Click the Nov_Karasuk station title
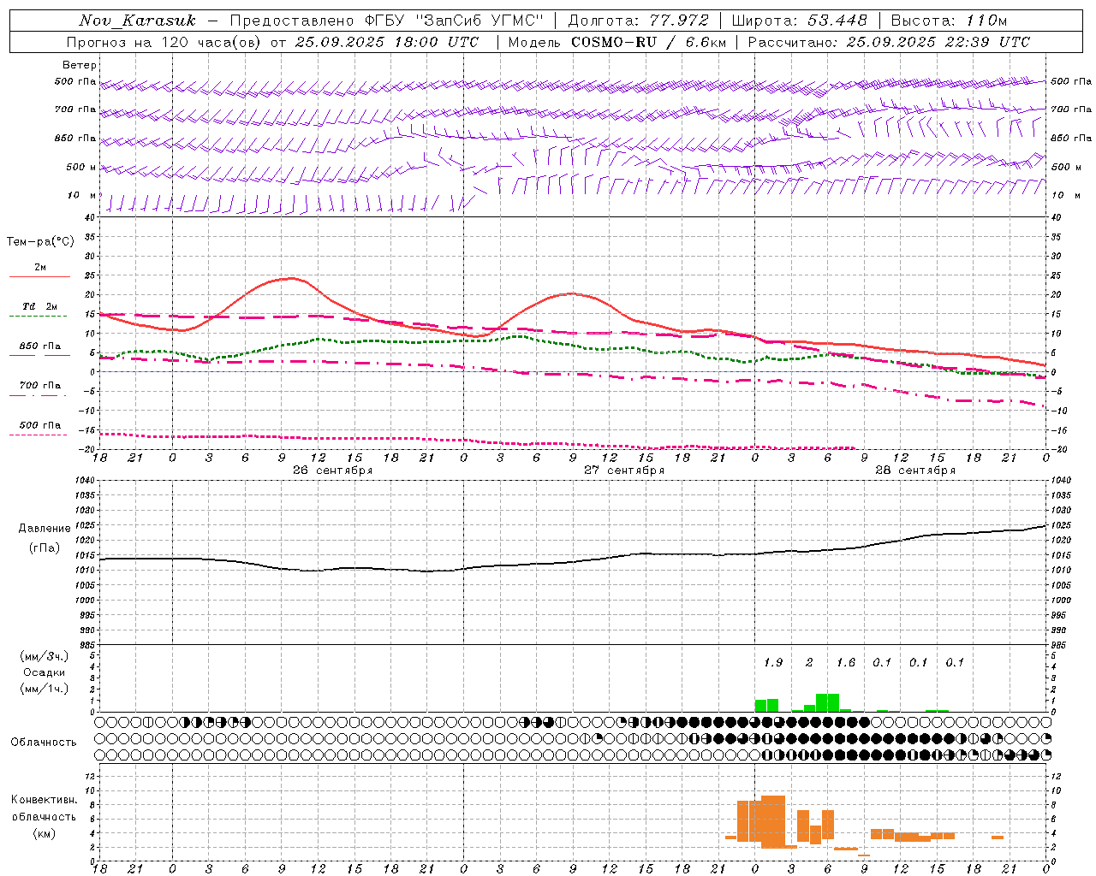This screenshot has width=1096, height=876. (x=137, y=21)
